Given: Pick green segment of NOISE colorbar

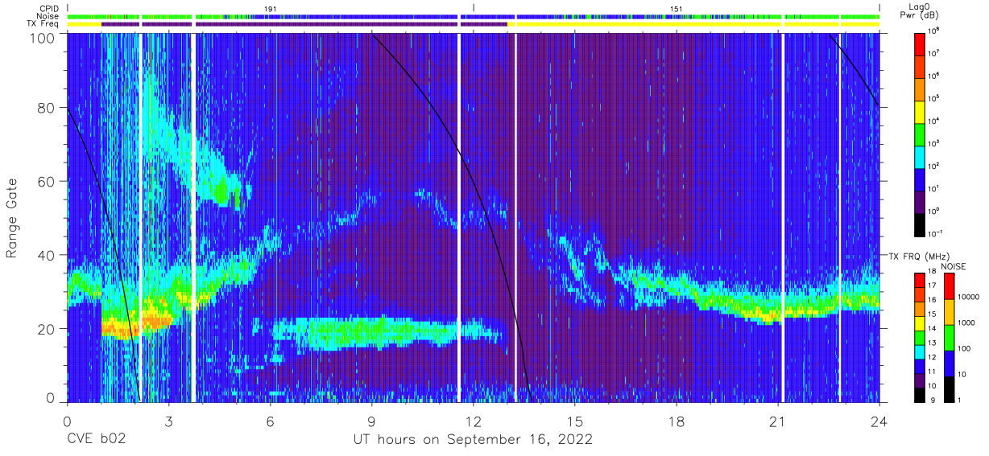Looking at the screenshot, I should click(x=948, y=337).
